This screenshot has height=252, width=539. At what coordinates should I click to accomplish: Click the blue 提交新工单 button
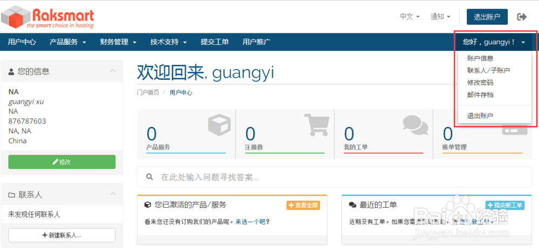[x=505, y=205]
